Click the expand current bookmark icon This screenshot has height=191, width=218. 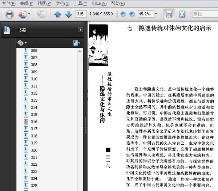(x=76, y=43)
